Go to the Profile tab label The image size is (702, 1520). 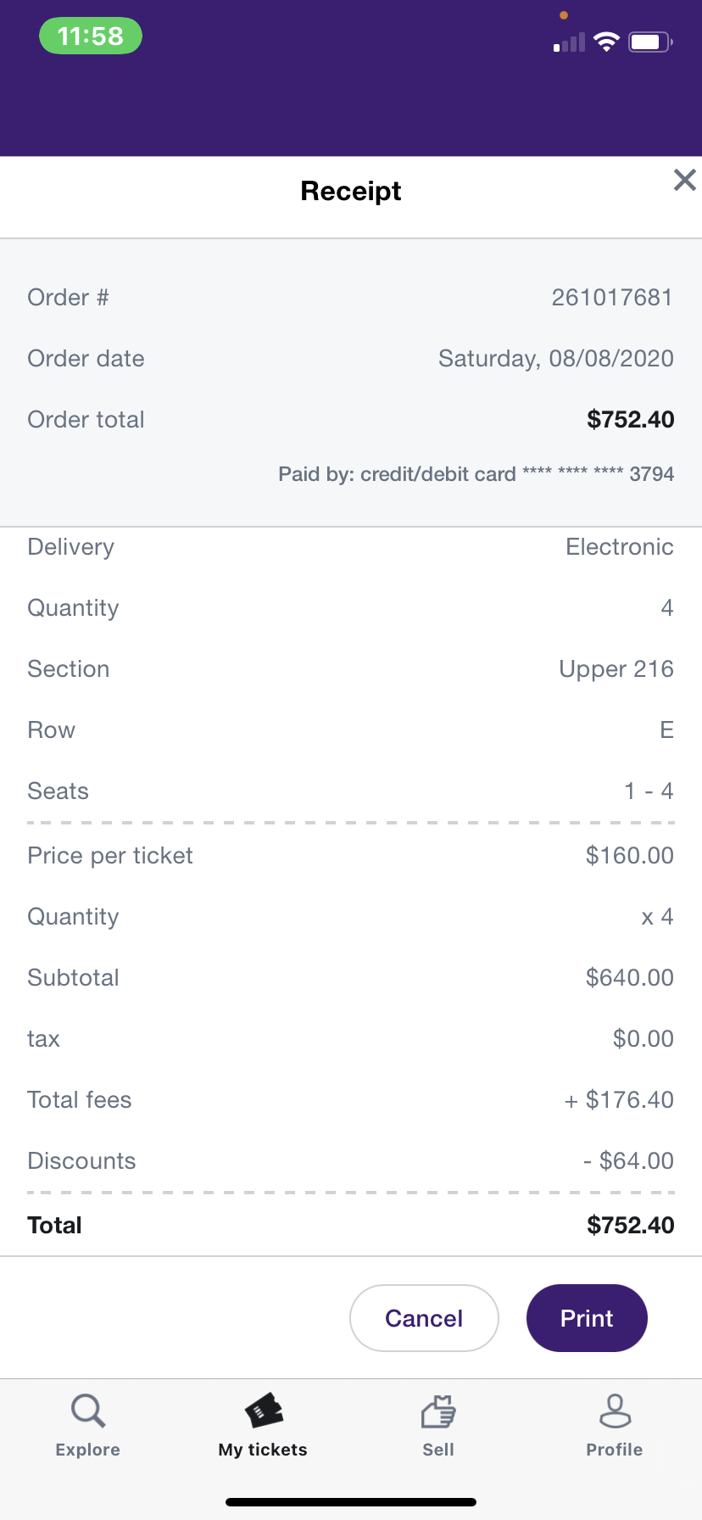coord(615,1450)
